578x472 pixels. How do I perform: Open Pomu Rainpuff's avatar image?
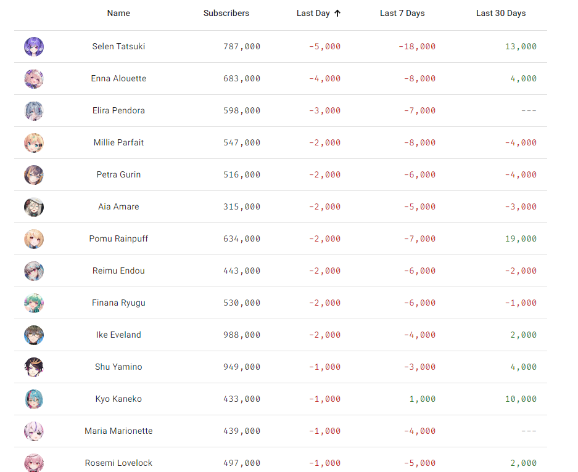(34, 239)
